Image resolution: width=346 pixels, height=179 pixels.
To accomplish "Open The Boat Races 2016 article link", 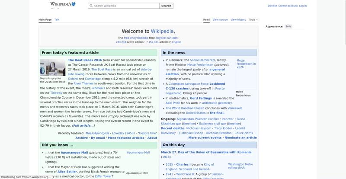I will [x=85, y=60].
